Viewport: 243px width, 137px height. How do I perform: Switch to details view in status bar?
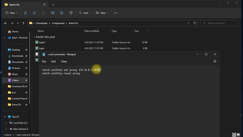coord(234,134)
